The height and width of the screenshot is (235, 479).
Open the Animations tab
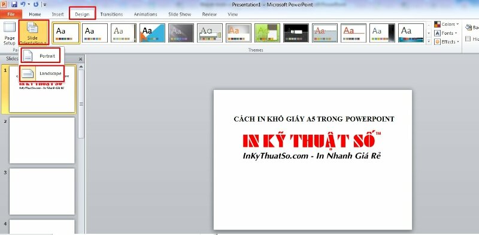[x=145, y=14]
